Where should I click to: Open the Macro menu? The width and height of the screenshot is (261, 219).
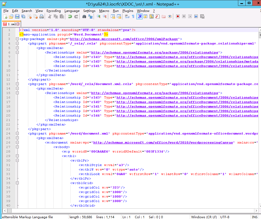(104, 11)
